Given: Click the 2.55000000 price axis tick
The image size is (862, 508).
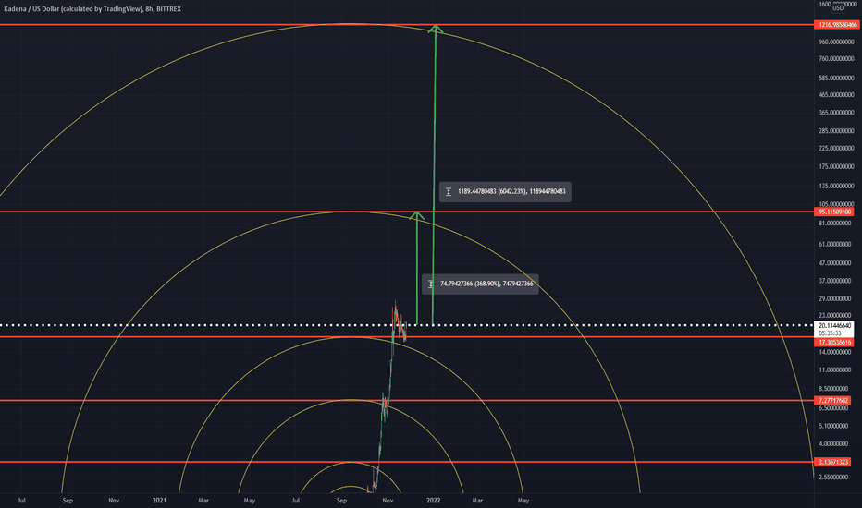Looking at the screenshot, I should tap(833, 478).
